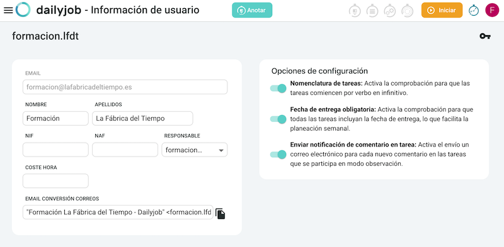Focus the NAF input field

125,150
